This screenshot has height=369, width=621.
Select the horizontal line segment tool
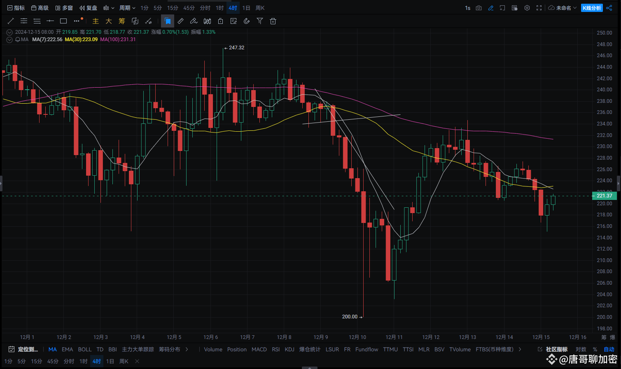50,21
